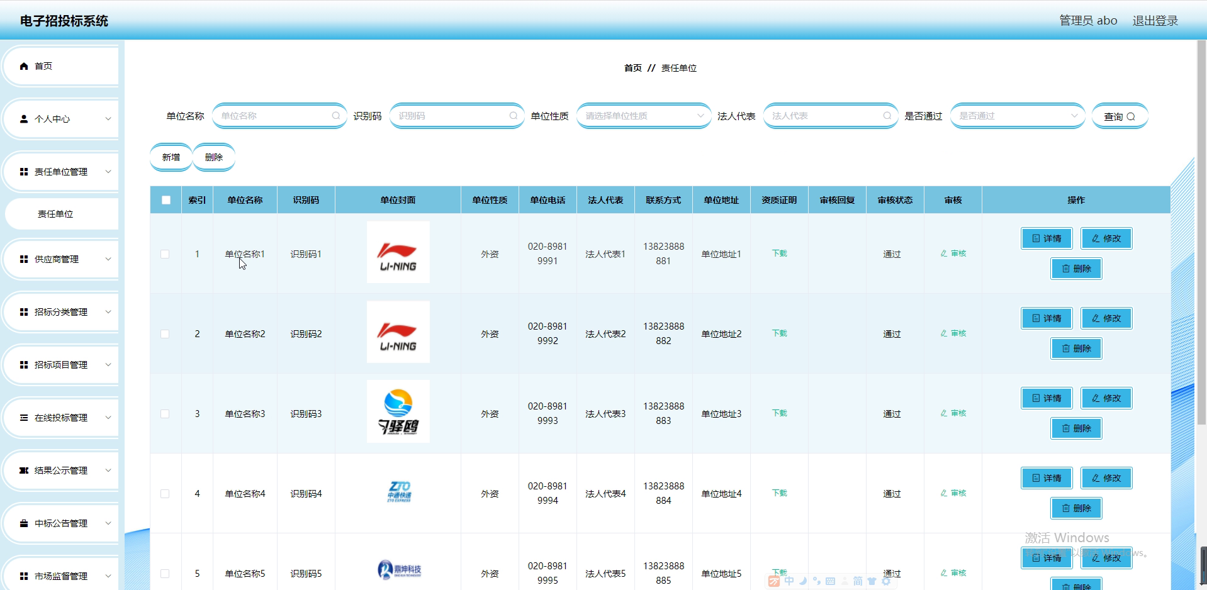1207x590 pixels.
Task: Click search icon in 法人代表 field
Action: 887,116
